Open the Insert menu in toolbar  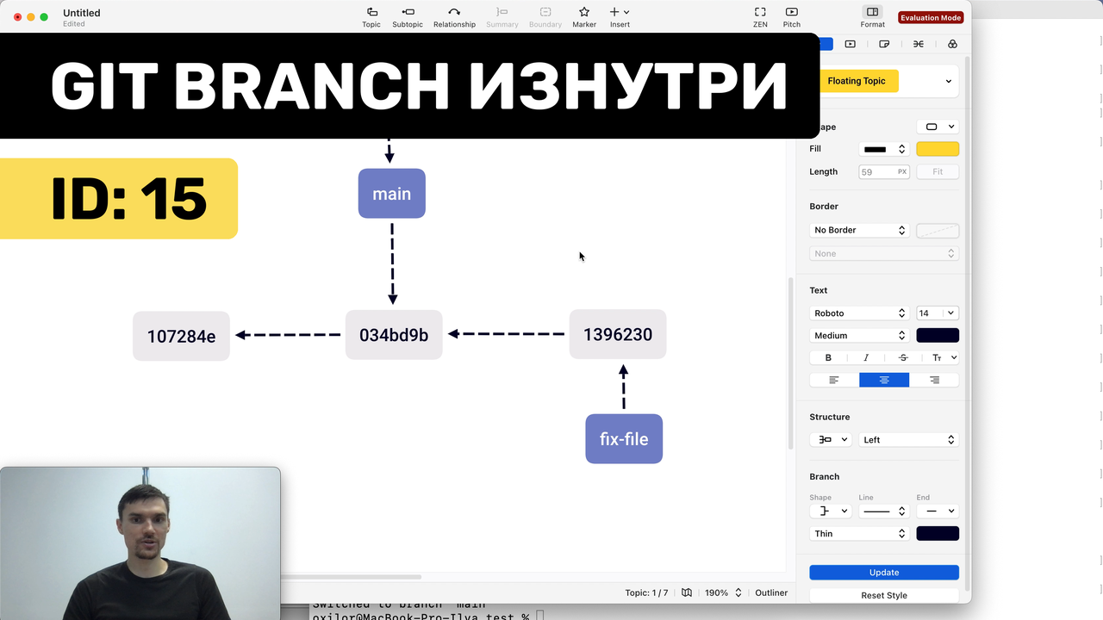(620, 17)
